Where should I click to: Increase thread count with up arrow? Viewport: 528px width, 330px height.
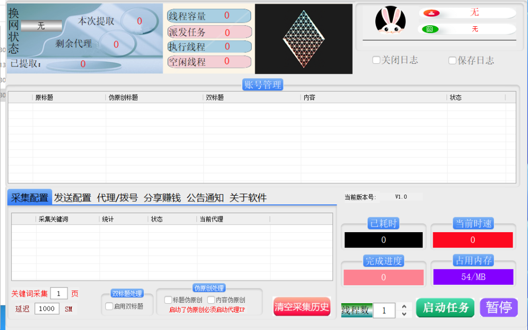coord(404,307)
